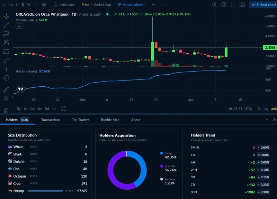Select the ruler measure tool
277x199 pixels.
pos(6,89)
